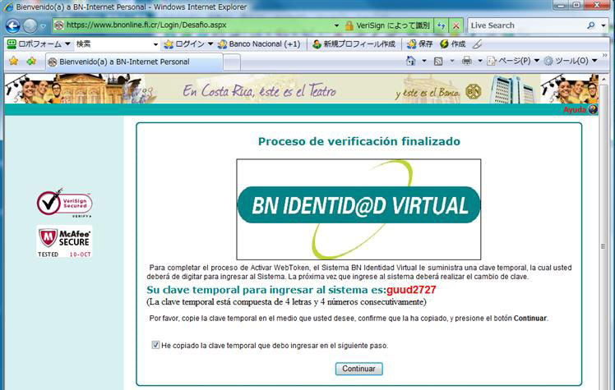Click the Ayuda help link
Viewport: 615px width, 390px height.
pos(575,110)
